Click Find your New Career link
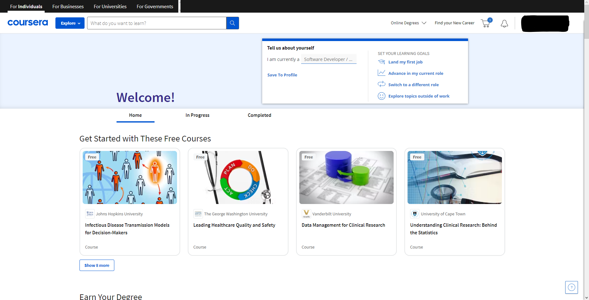The image size is (589, 300). (x=454, y=23)
